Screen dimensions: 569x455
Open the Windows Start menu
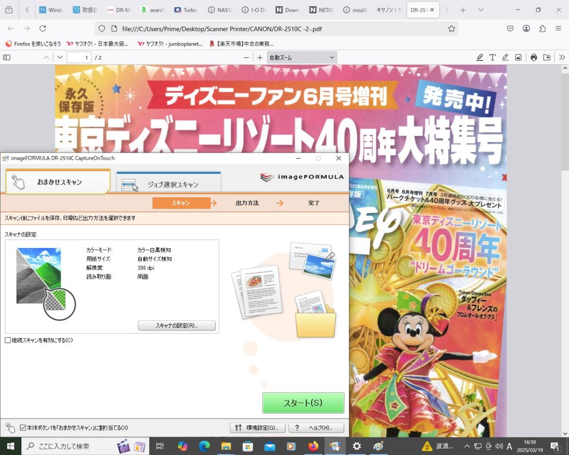[x=10, y=446]
